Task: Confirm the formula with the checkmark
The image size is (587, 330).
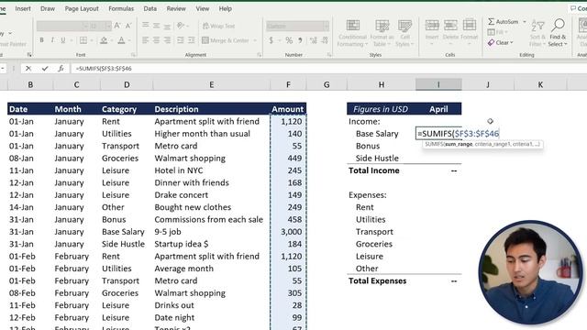Action: (x=45, y=69)
